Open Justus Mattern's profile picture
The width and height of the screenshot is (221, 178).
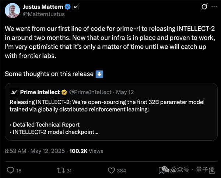[x=12, y=10]
